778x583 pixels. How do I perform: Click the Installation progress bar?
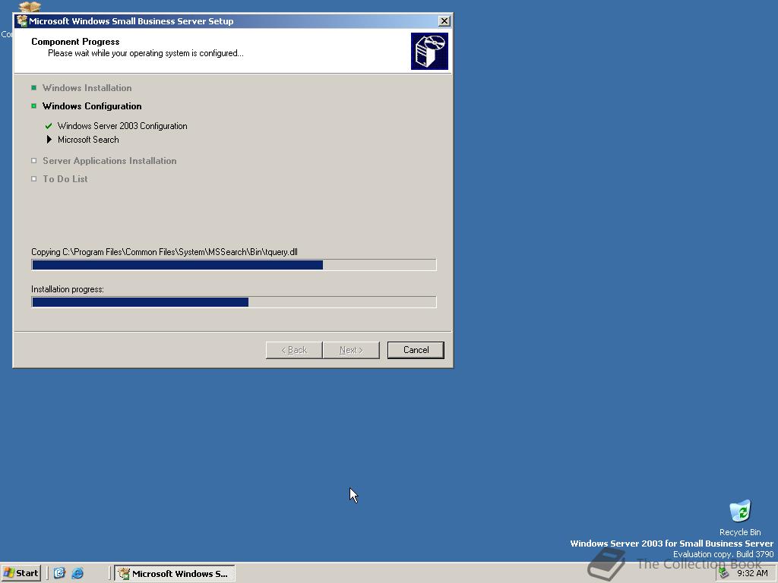[234, 302]
